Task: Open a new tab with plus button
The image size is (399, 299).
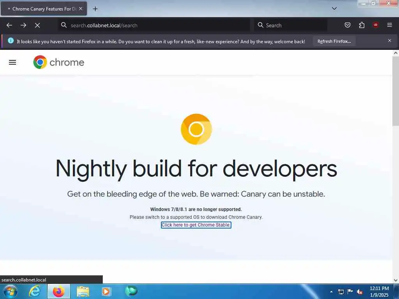Action: (95, 9)
